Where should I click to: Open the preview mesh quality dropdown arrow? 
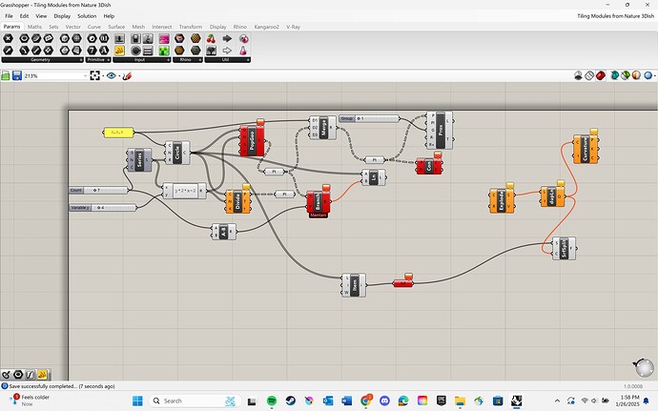[655, 75]
